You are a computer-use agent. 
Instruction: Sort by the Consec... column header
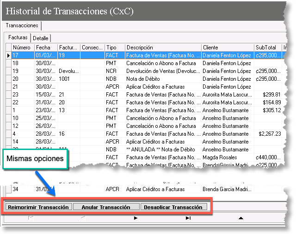(92, 48)
